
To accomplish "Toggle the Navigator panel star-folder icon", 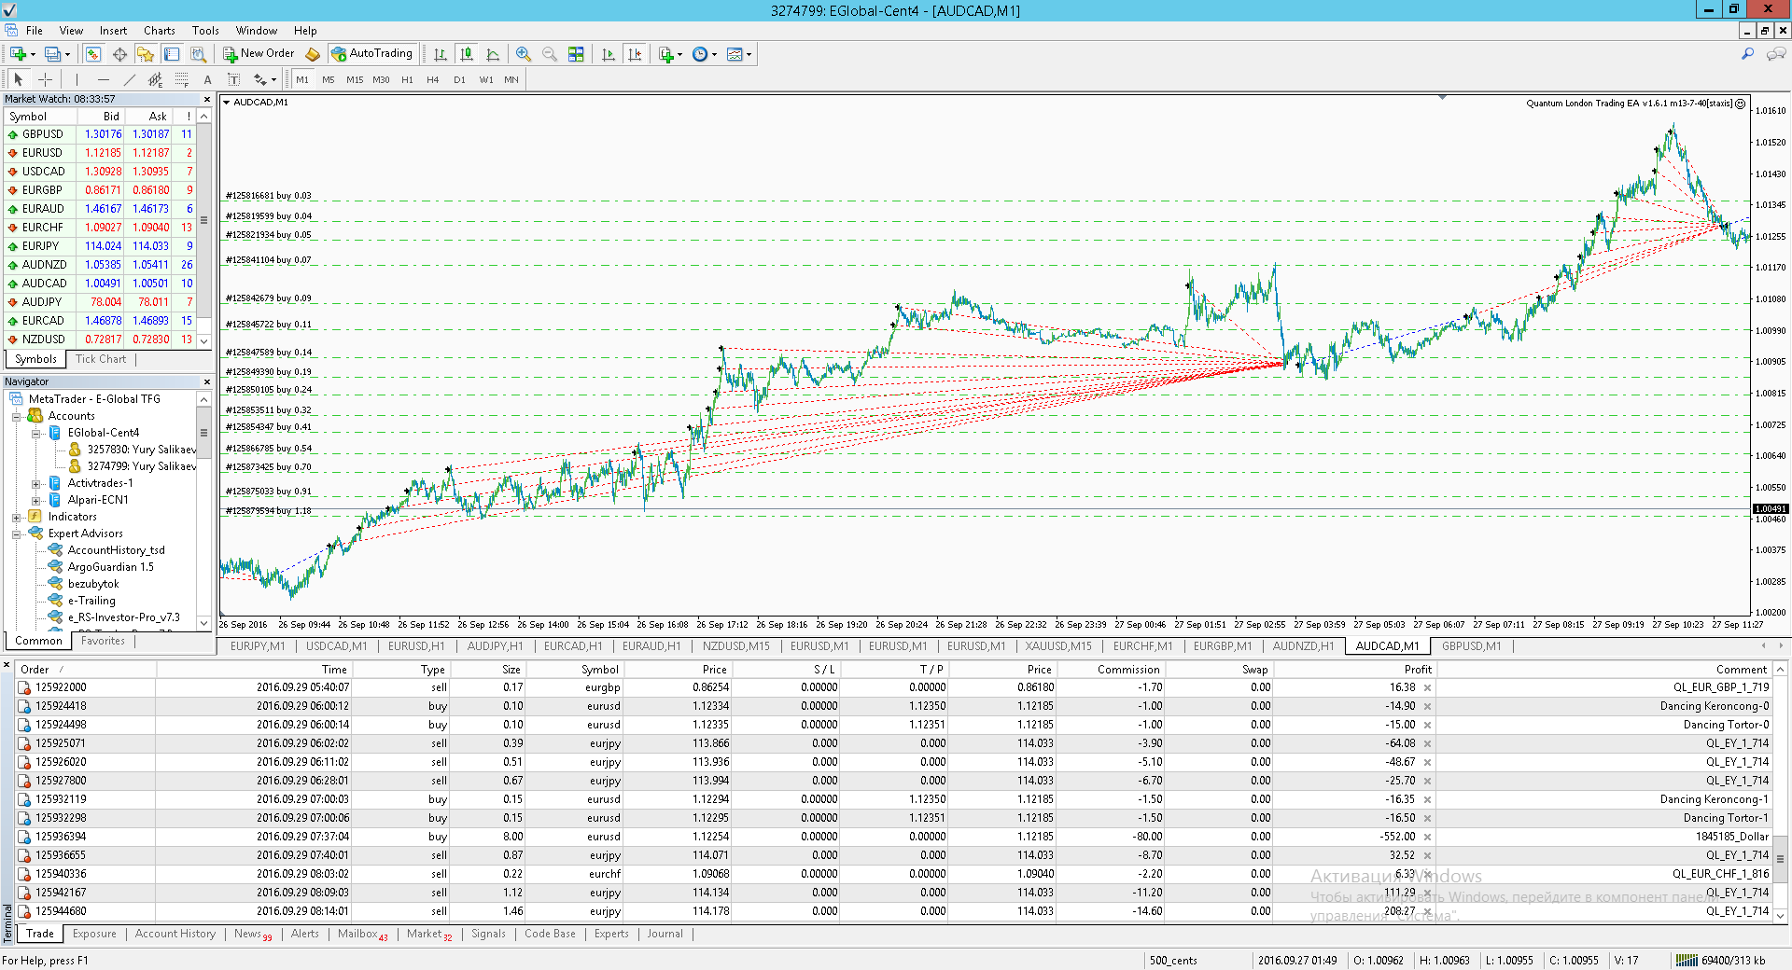I will (x=146, y=54).
